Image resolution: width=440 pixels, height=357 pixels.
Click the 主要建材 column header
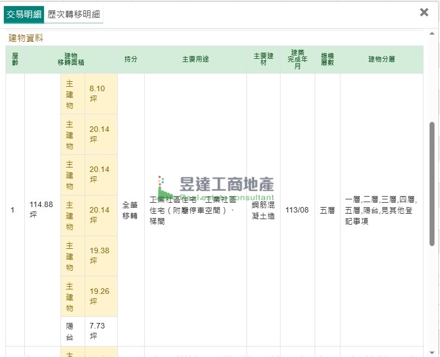point(263,59)
